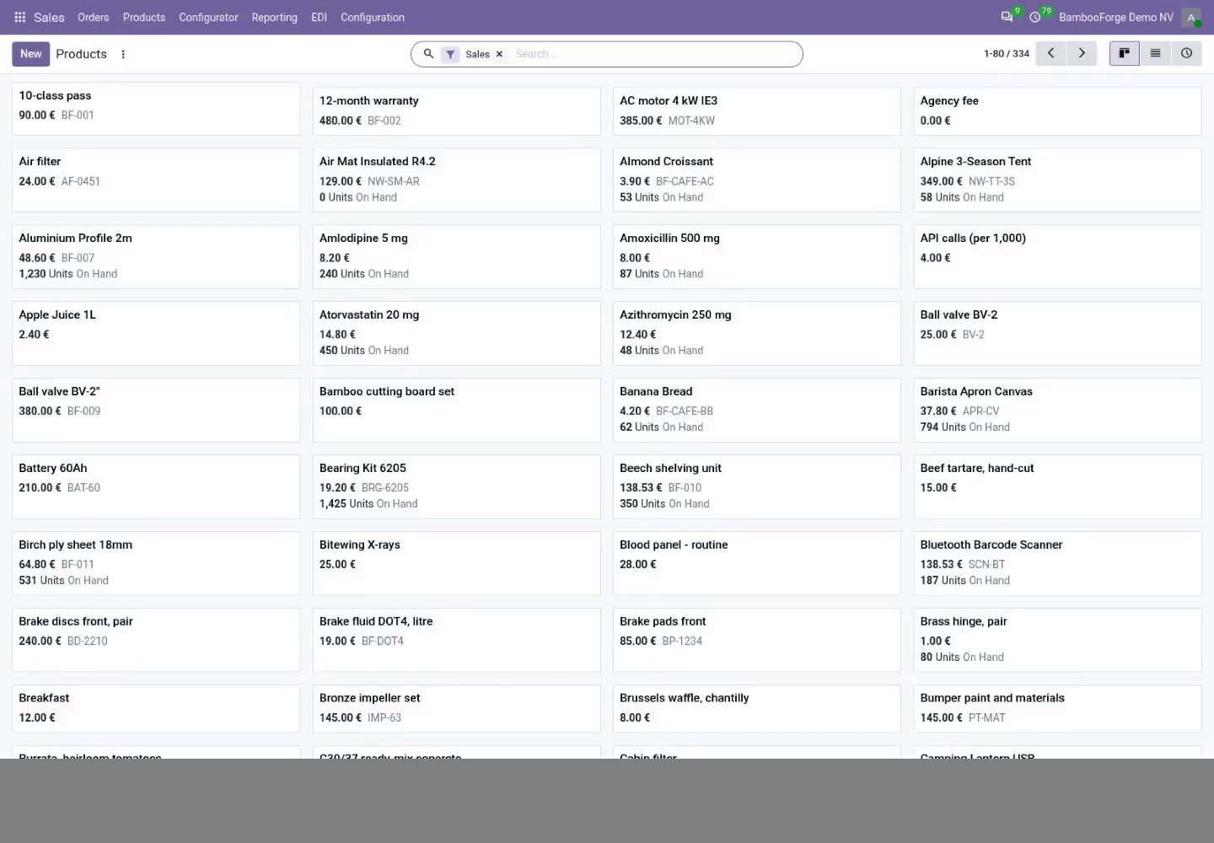Open the Configurator menu

pyautogui.click(x=208, y=17)
